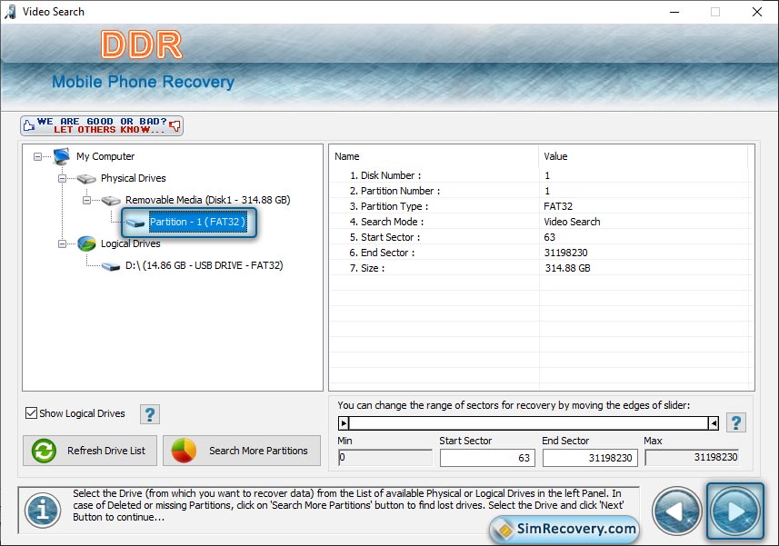Click the End Sector input field
The image size is (779, 546).
click(590, 458)
